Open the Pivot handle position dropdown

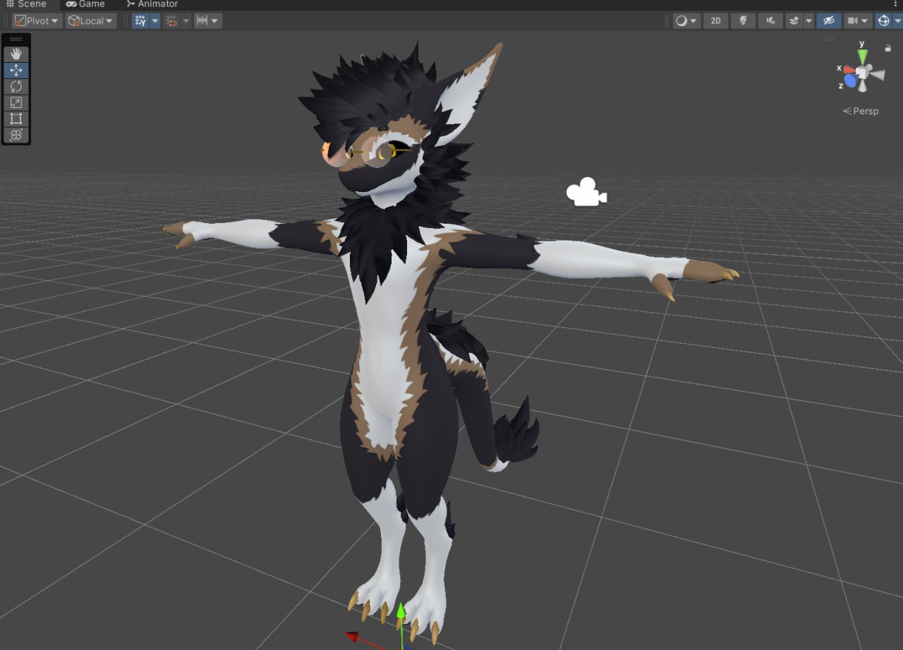37,20
